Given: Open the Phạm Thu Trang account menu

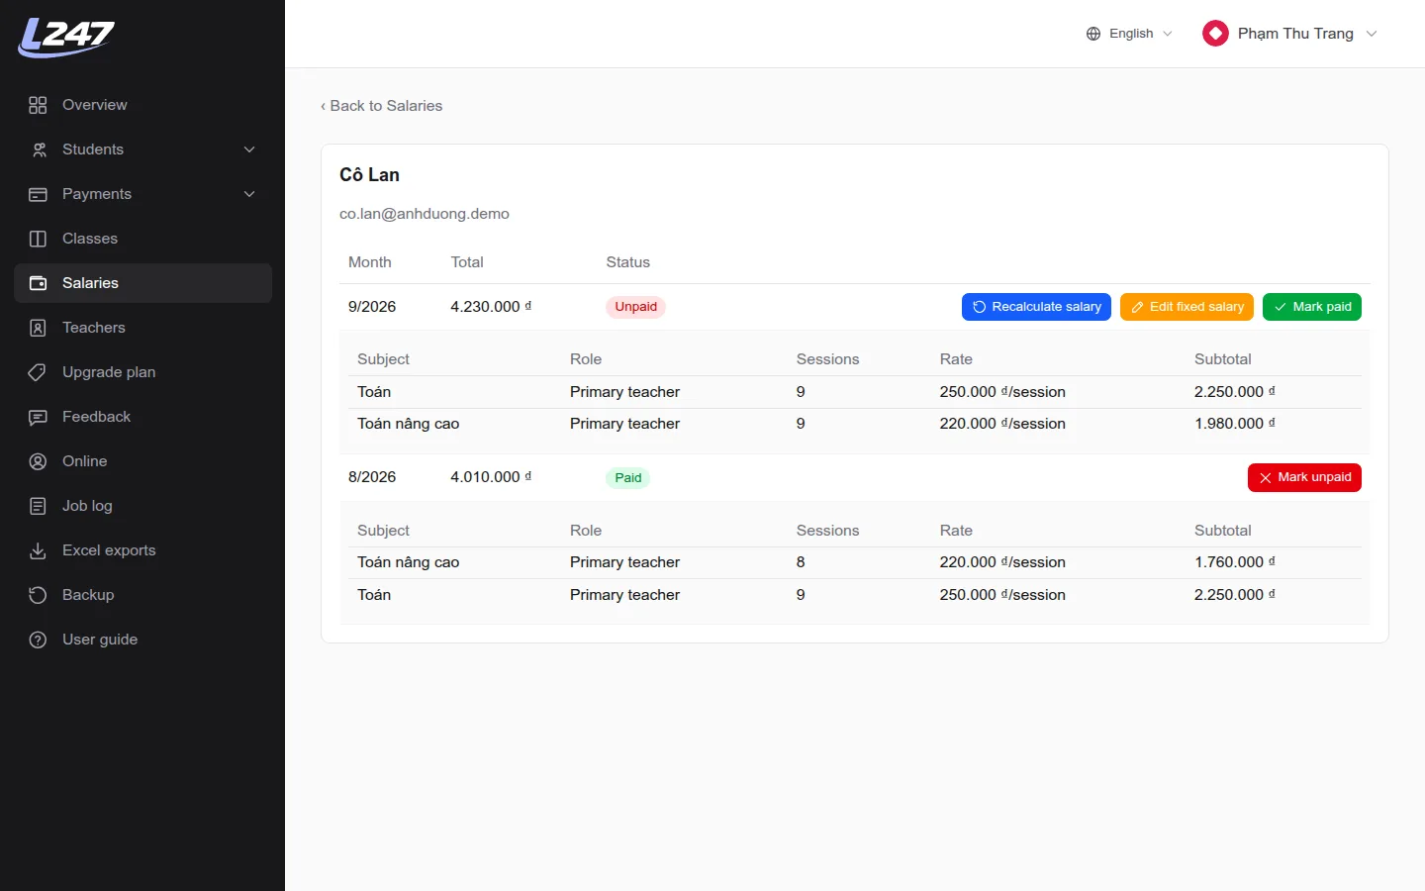Looking at the screenshot, I should tap(1290, 34).
